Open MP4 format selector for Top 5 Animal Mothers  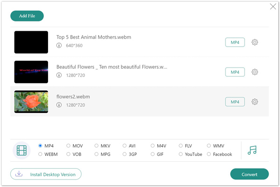click(235, 42)
